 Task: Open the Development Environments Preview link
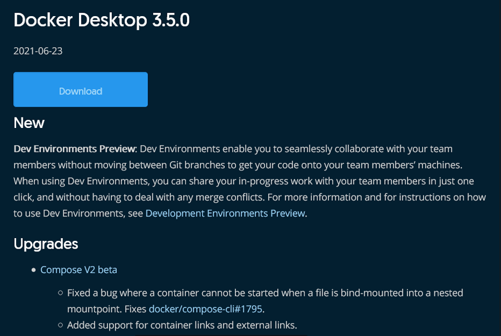[224, 213]
